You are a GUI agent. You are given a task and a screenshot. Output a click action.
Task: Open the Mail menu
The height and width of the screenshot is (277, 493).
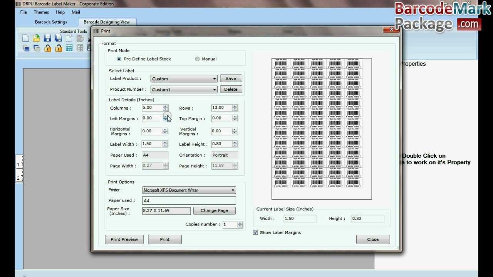[76, 12]
